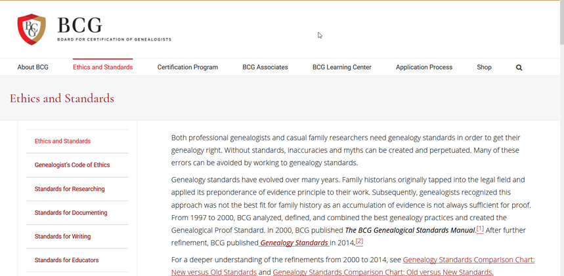Image resolution: width=564 pixels, height=276 pixels.
Task: View Standards for Writing
Action: pos(62,237)
